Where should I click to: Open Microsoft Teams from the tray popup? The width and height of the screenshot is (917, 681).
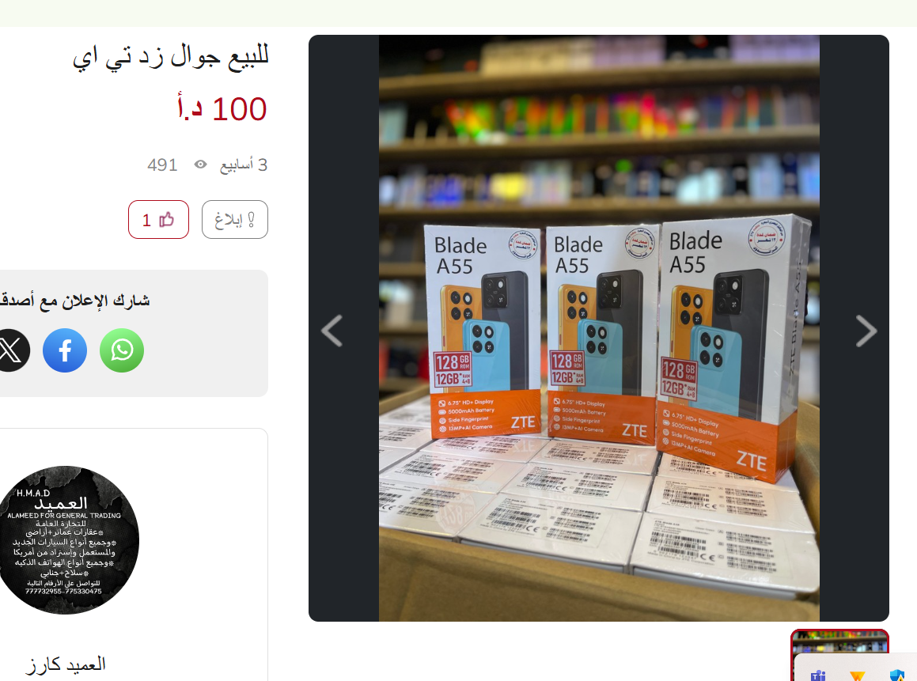[818, 675]
